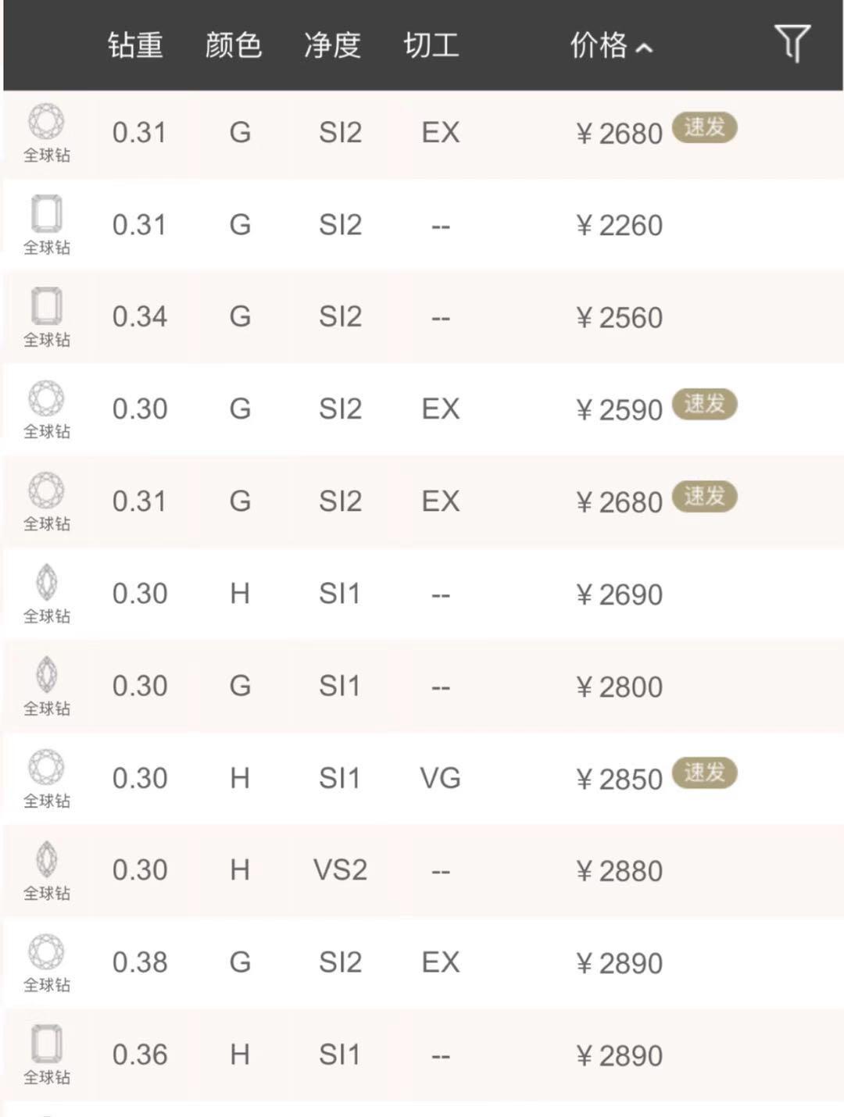Toggle price sort order arrow
Screen dimensions: 844x1117
[x=644, y=48]
